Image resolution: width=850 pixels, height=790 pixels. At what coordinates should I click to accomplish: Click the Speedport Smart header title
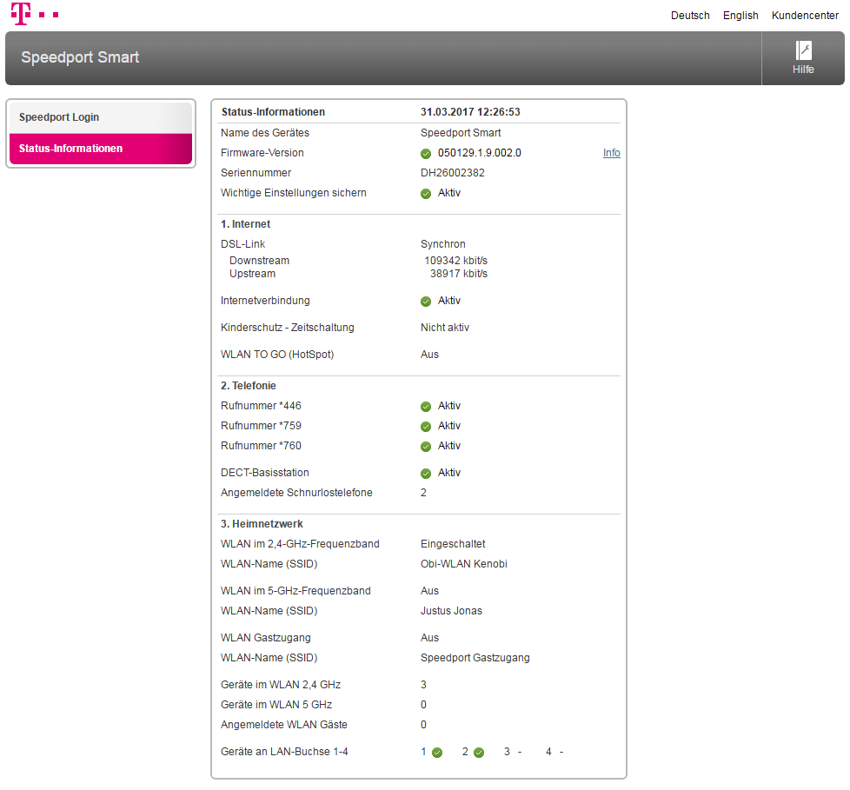click(80, 57)
